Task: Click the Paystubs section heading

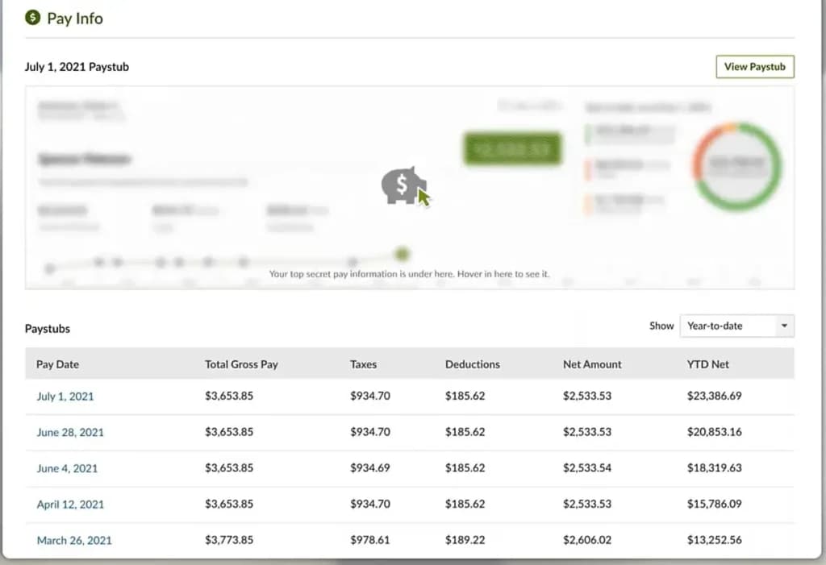Action: coord(48,329)
